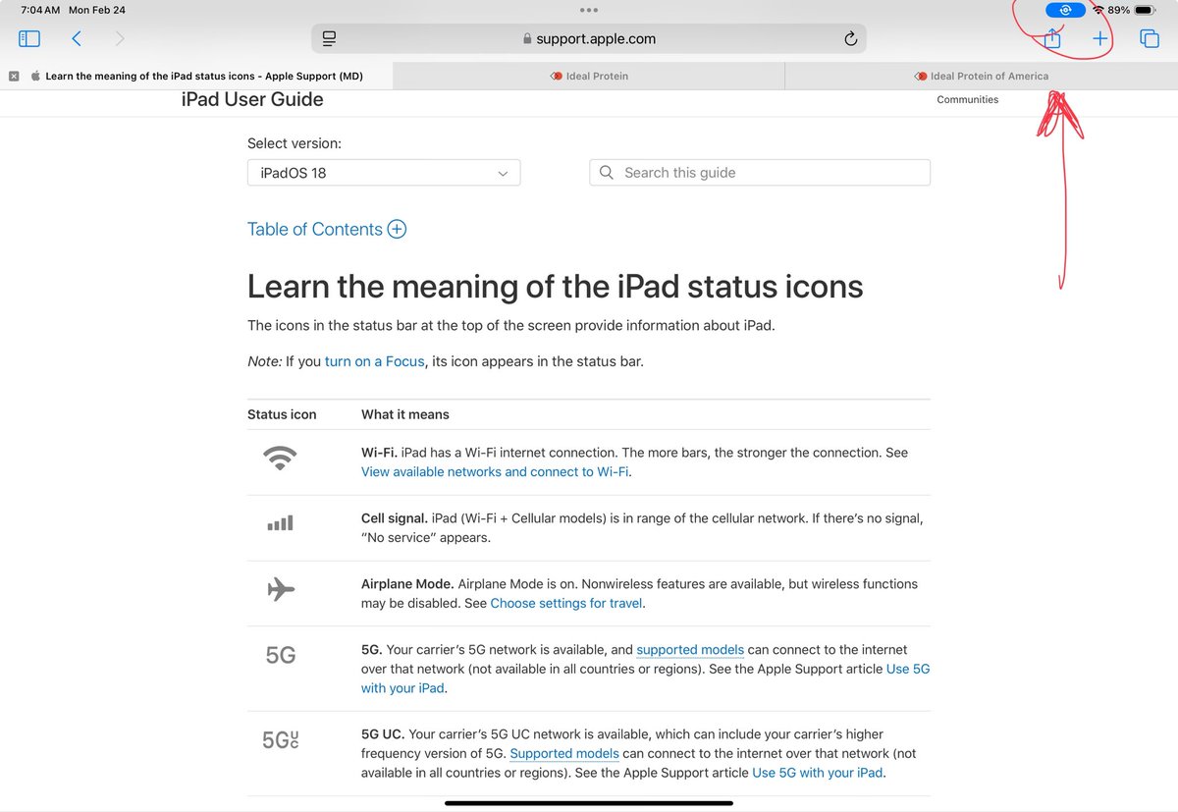Go back to previous page

77,38
